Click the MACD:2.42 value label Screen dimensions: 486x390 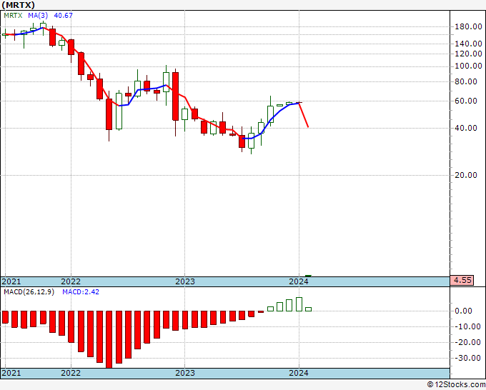tap(81, 292)
